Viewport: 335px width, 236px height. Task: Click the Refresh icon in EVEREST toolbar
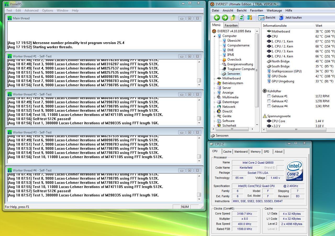click(241, 18)
